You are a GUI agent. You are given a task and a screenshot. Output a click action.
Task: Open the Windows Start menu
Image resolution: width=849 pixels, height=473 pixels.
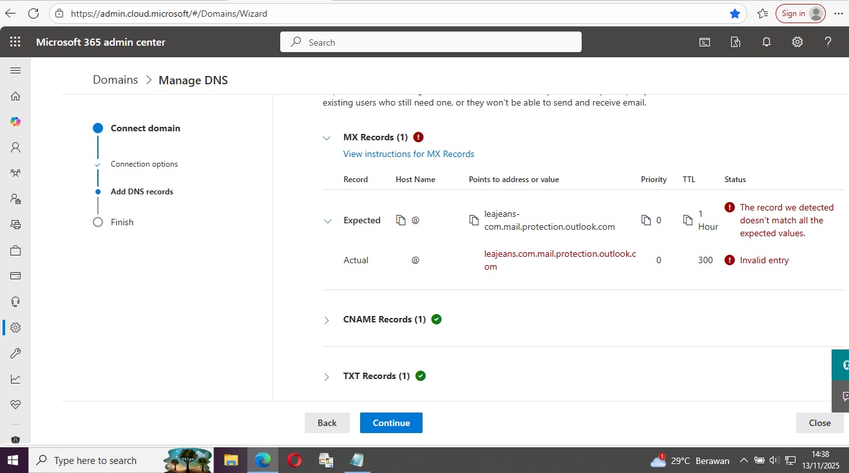click(x=13, y=460)
